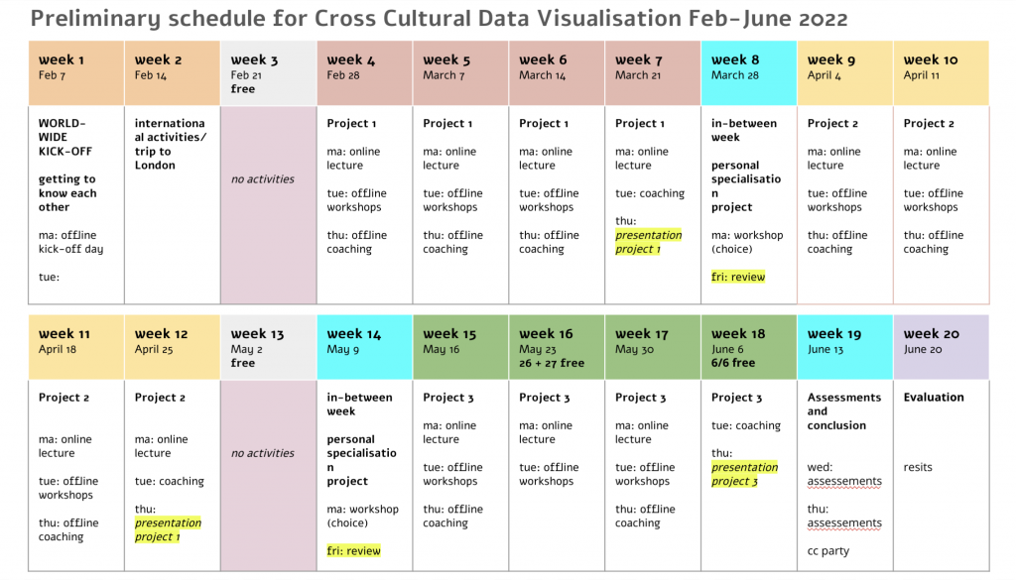Select the week 13 May 2 free header
This screenshot has width=1016, height=580.
point(268,347)
